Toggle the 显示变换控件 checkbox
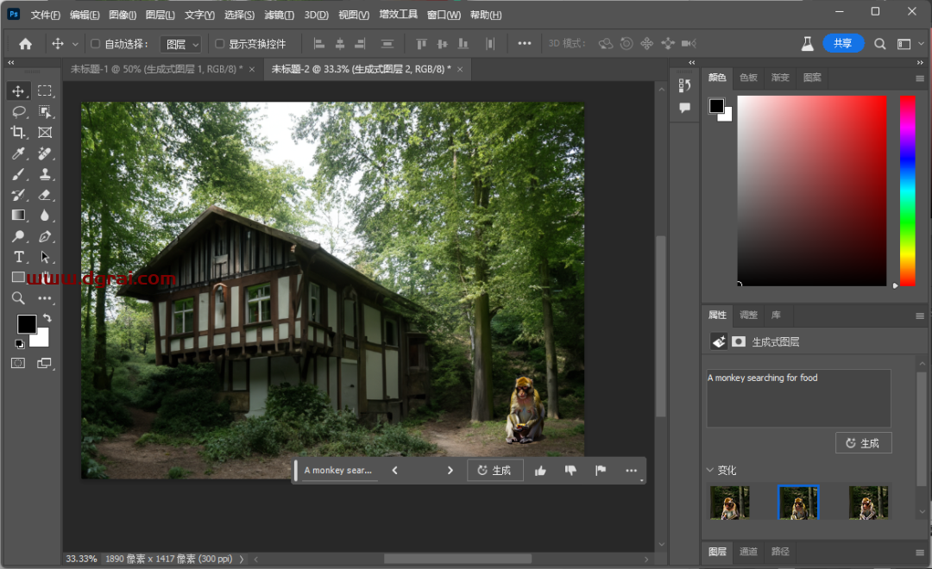Image resolution: width=932 pixels, height=569 pixels. [x=219, y=44]
